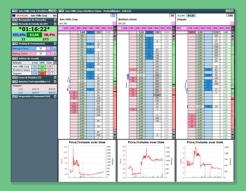Image resolution: width=246 pixels, height=191 pixels.
Task: Select the 450 stake on Jute Mills Corp
Action: coord(110,28)
